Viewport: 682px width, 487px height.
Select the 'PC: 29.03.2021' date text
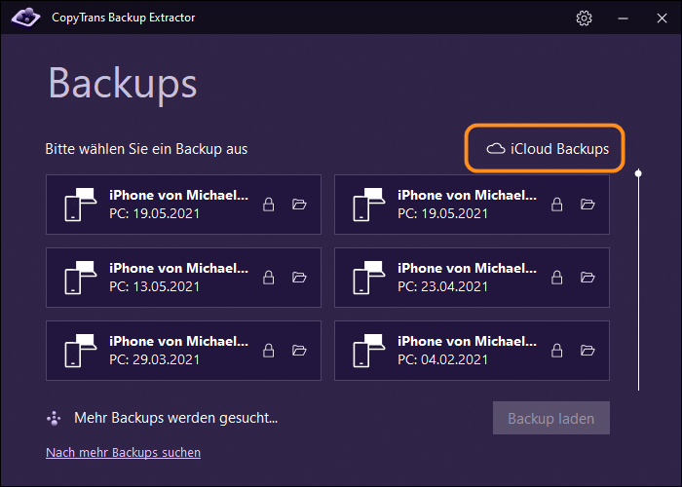154,360
